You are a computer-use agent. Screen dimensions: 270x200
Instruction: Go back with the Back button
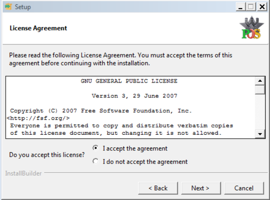click(156, 188)
